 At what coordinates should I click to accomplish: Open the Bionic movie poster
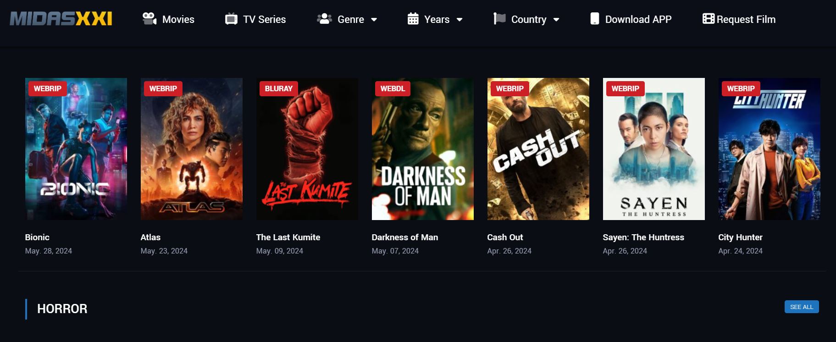76,149
